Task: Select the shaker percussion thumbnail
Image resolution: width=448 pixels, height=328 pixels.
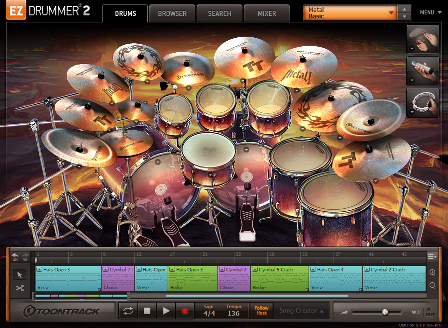Action: tap(423, 71)
